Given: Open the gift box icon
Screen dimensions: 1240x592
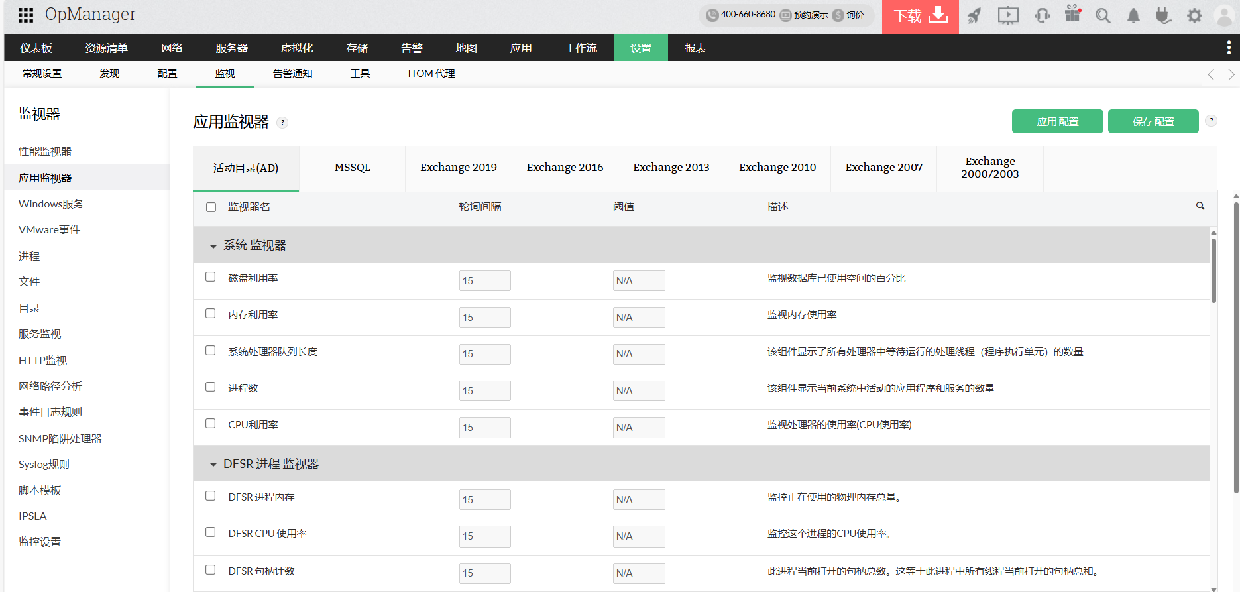Looking at the screenshot, I should click(1072, 14).
